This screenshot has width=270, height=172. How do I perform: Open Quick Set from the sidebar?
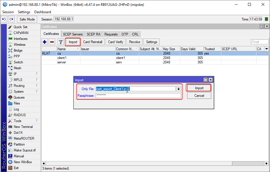23,27
